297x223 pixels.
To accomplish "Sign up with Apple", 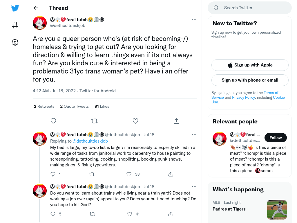I will [x=250, y=65].
